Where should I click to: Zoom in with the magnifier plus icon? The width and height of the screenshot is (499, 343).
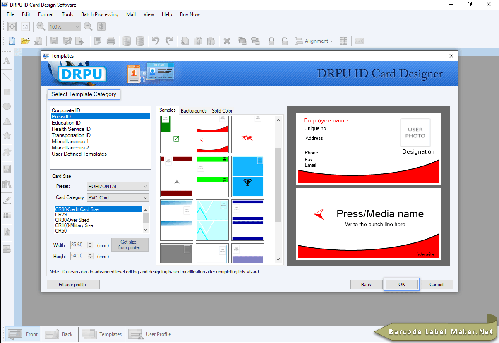click(x=41, y=26)
